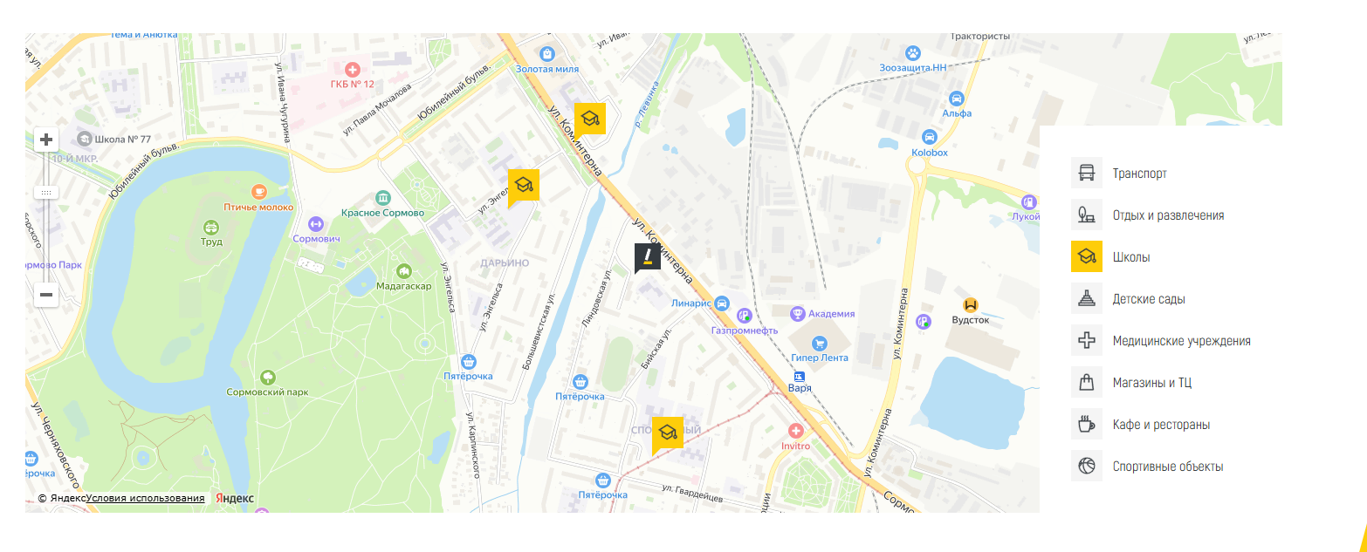The height and width of the screenshot is (552, 1367).
Task: Toggle the yellow Школы category icon
Action: [x=1087, y=256]
